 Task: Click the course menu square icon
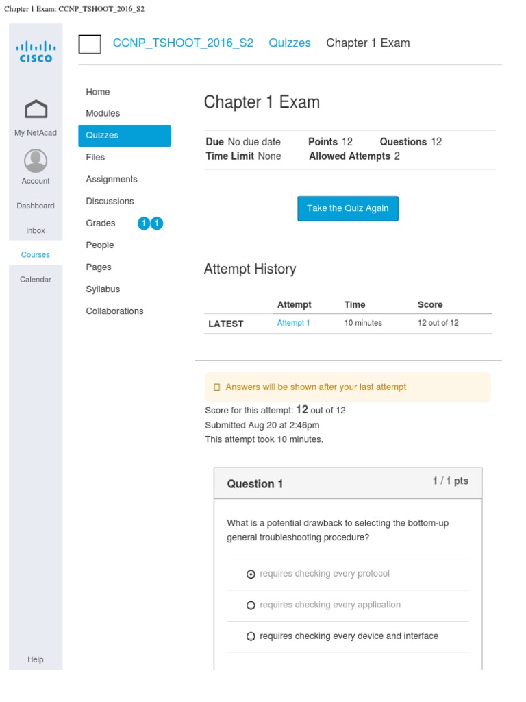[x=90, y=44]
